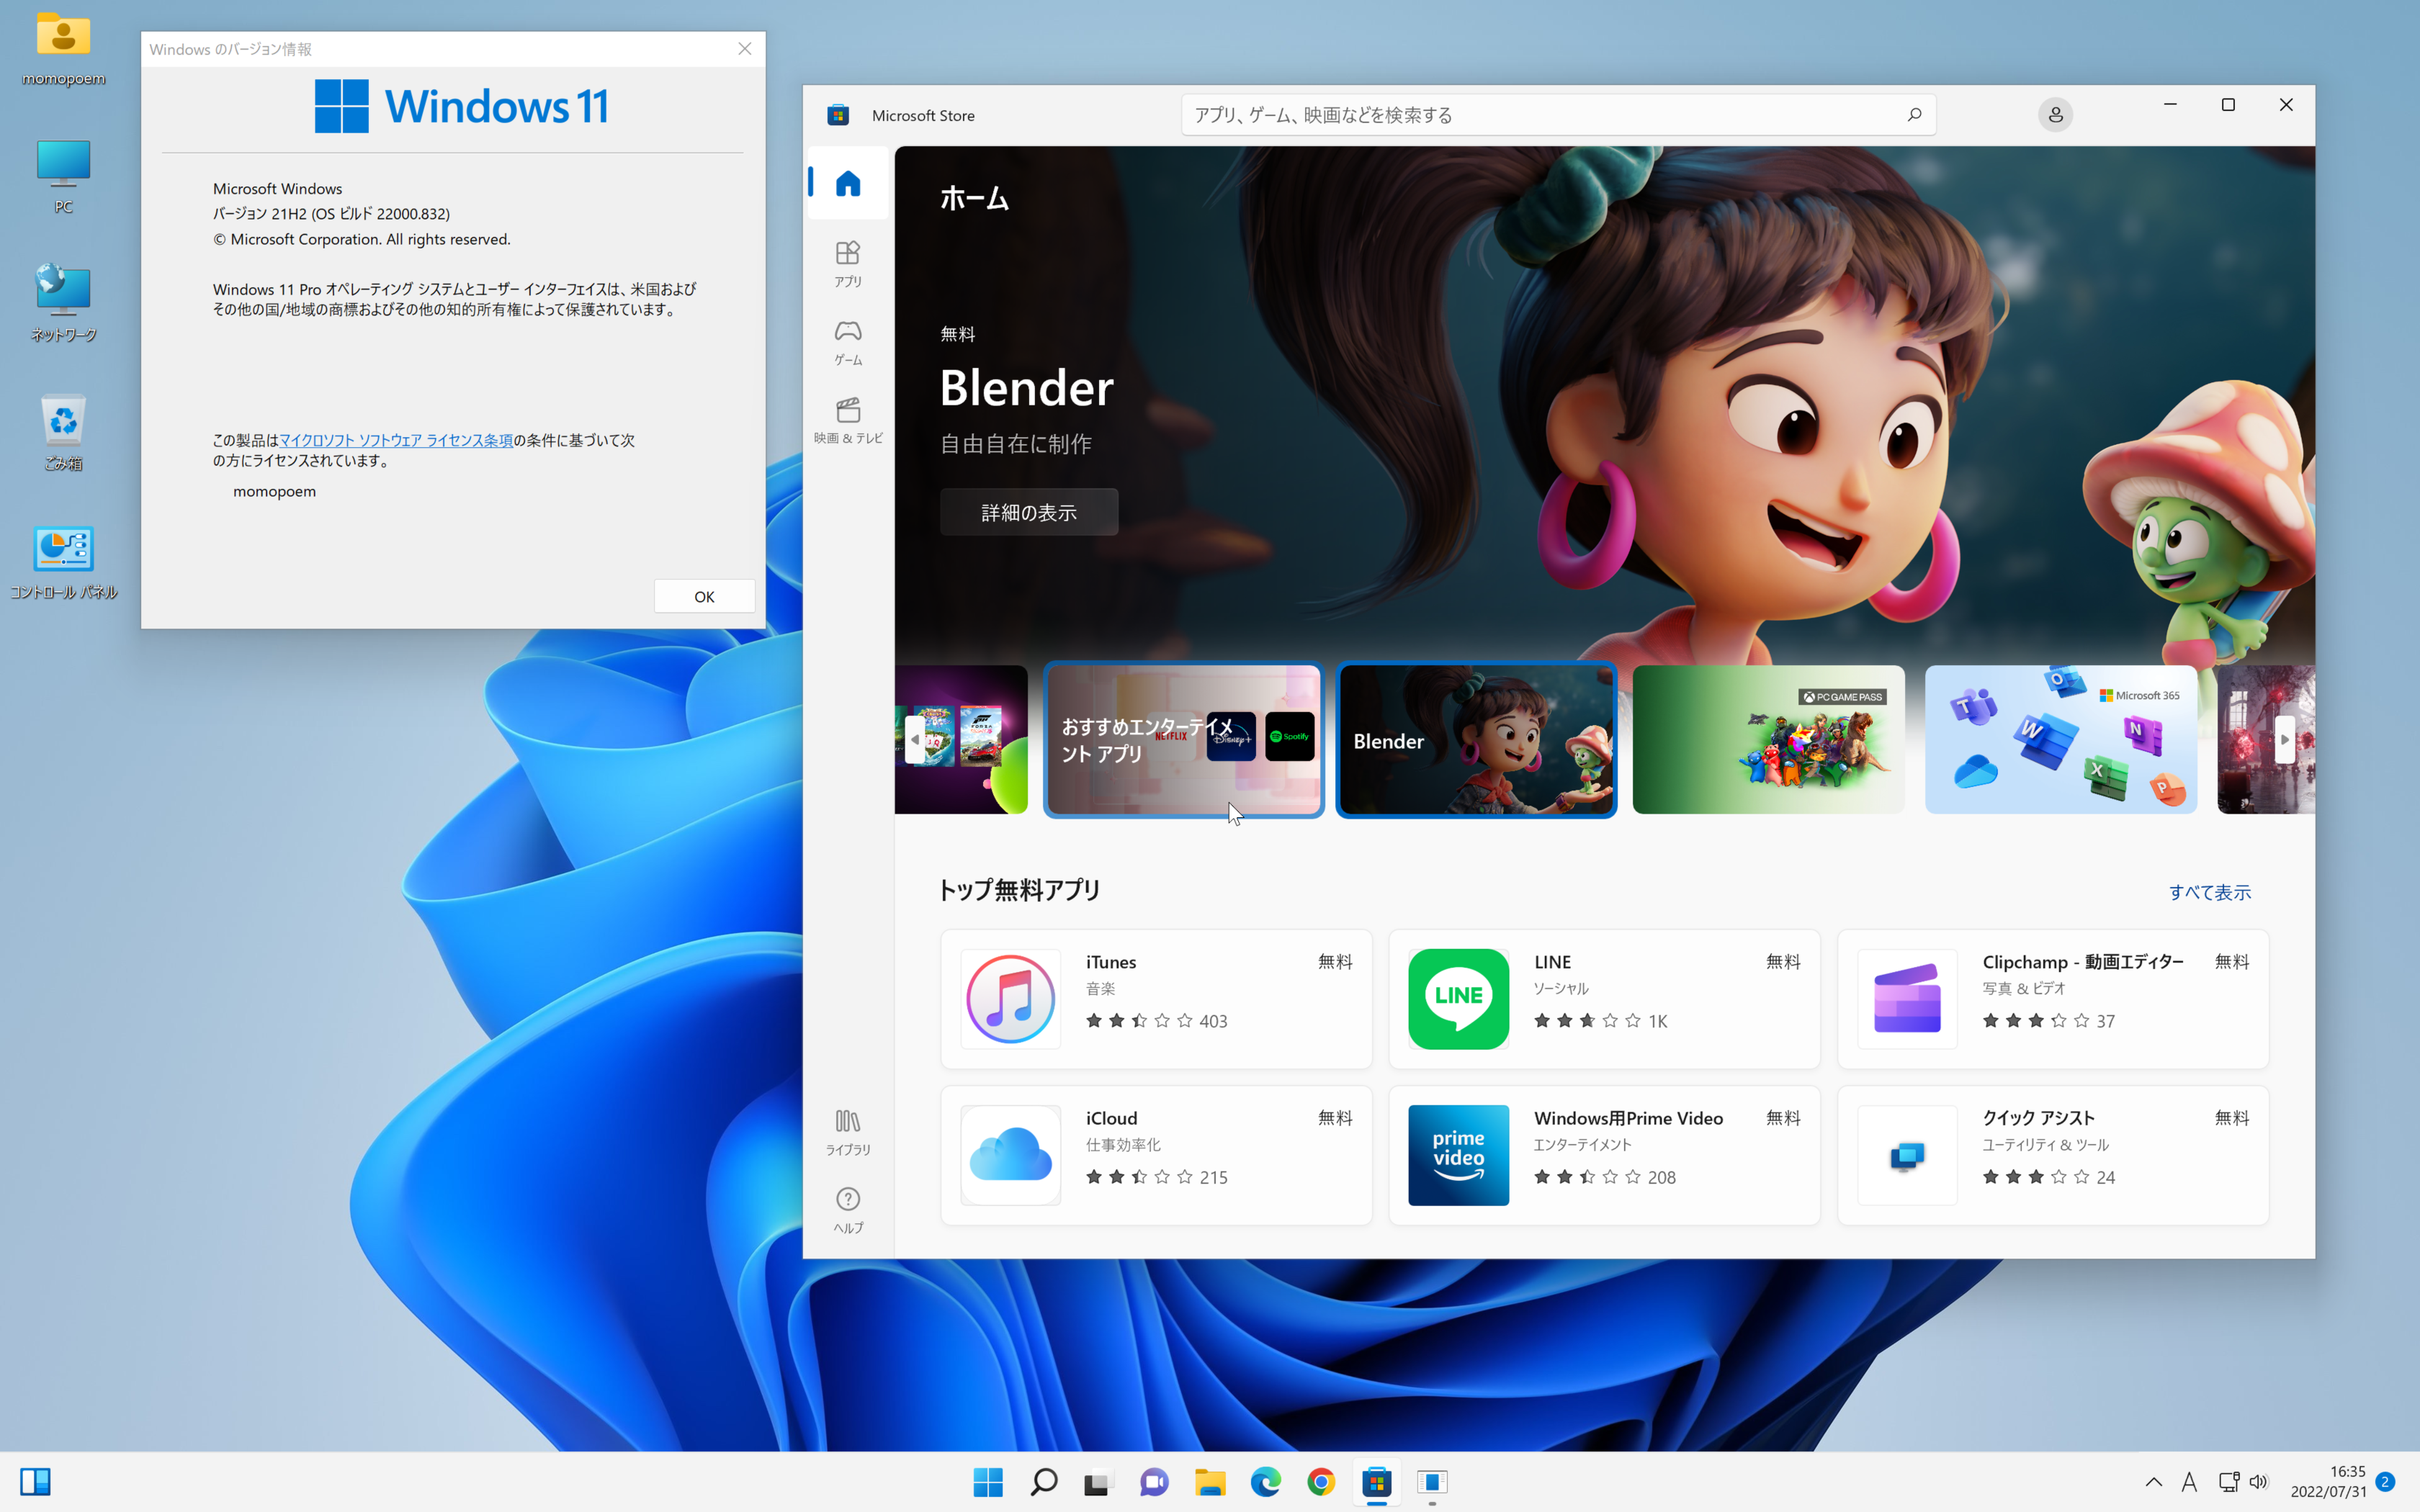The height and width of the screenshot is (1512, 2420).
Task: Open Clipchamp app icon in top free apps
Action: 1906,998
